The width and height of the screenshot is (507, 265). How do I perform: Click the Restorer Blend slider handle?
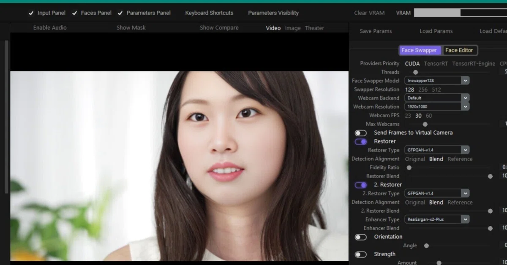pos(490,176)
